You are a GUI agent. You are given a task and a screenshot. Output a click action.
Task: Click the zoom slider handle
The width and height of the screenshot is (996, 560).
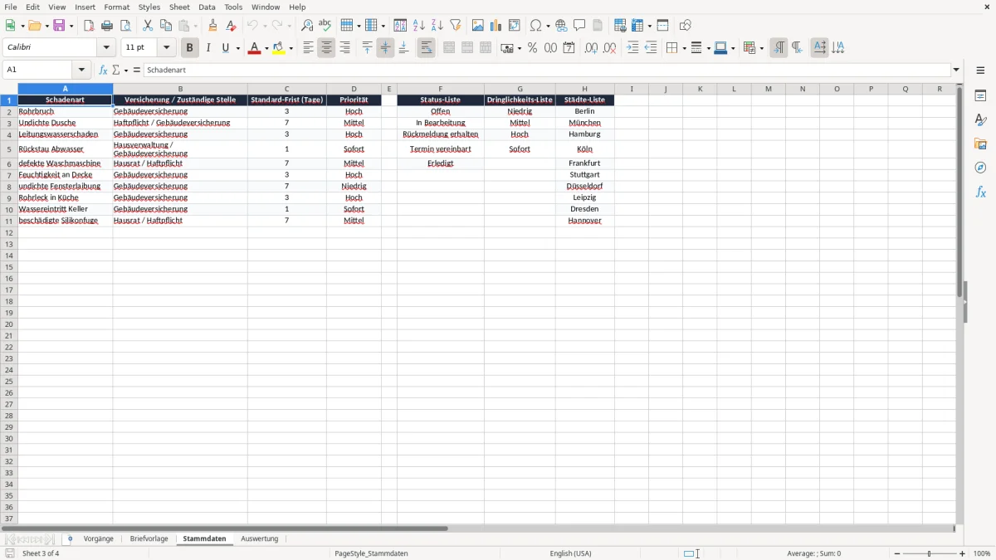coord(930,553)
